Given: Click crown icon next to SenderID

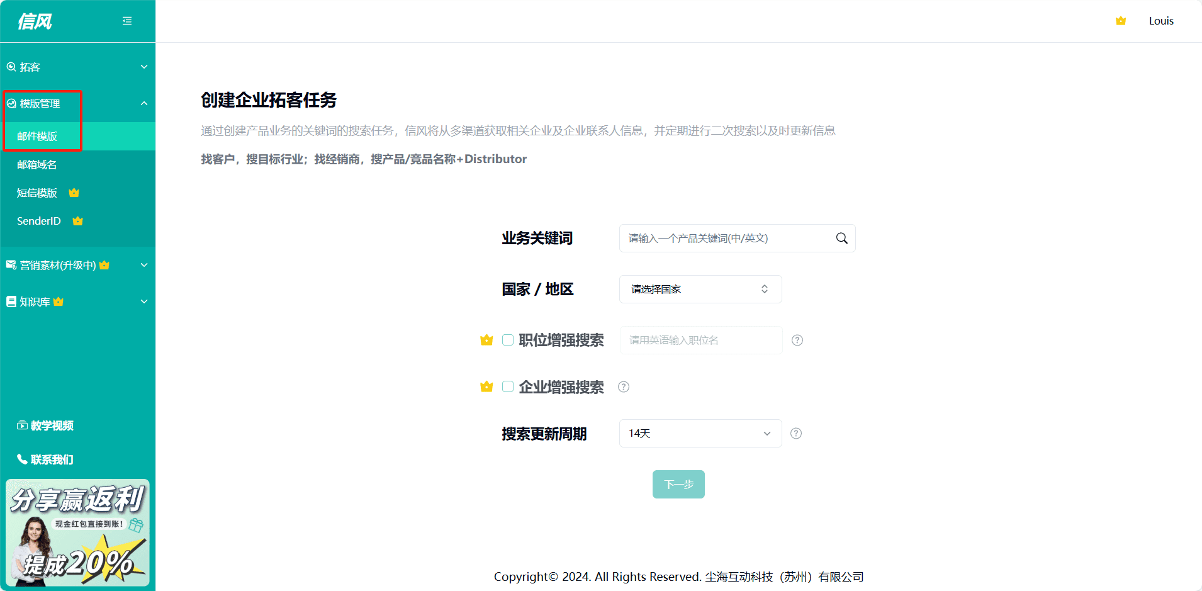Looking at the screenshot, I should click(x=78, y=221).
